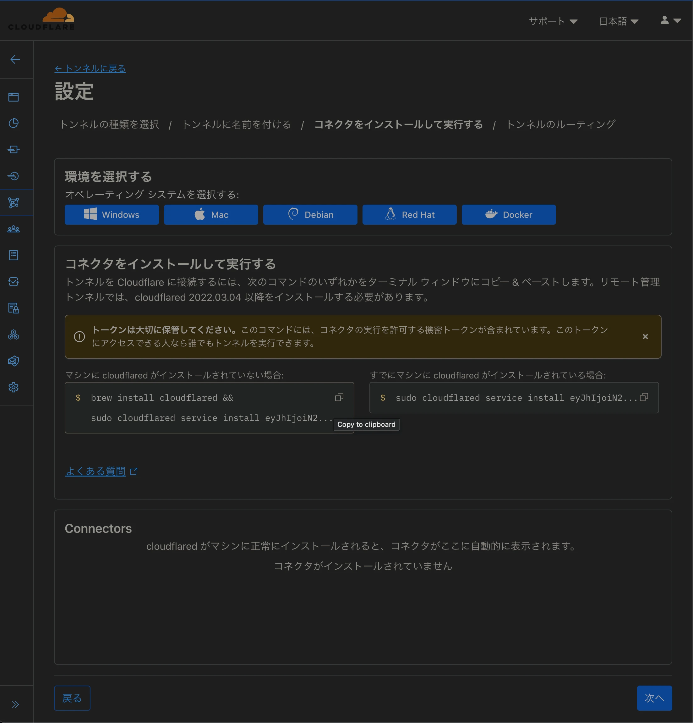693x723 pixels.
Task: Open the checkmark inbox sidebar icon
Action: (x=14, y=282)
